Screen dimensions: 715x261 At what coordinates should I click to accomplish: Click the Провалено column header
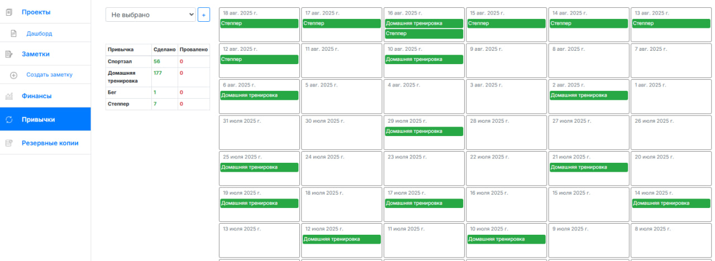coord(194,50)
